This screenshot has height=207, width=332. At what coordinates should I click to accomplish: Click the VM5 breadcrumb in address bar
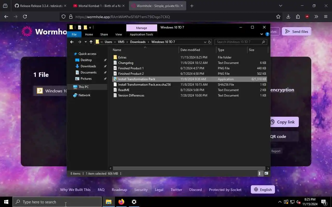tap(121, 42)
